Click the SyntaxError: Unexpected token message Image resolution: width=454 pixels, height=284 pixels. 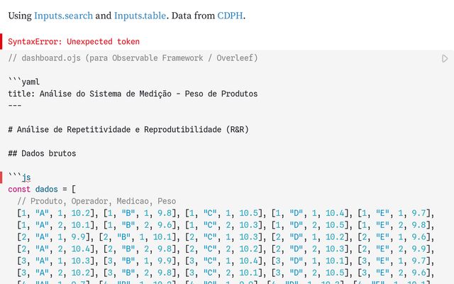click(74, 41)
